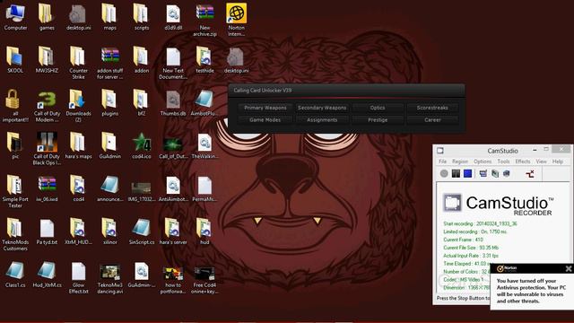The image size is (574, 323).
Task: Click Primary Weapons in Calling Card Unlocker
Action: [x=265, y=108]
